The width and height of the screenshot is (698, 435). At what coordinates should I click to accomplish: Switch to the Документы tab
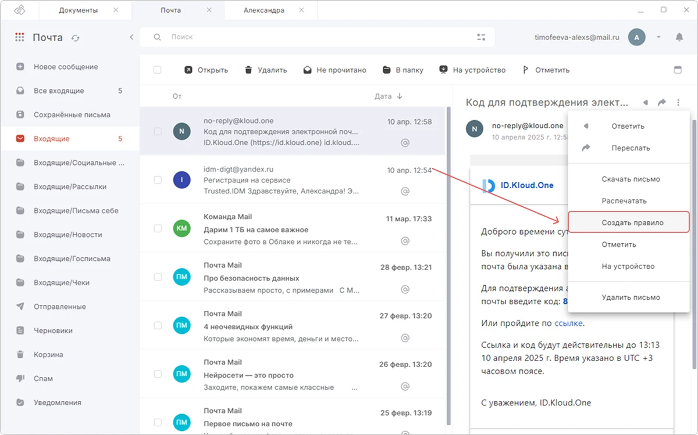(x=79, y=10)
